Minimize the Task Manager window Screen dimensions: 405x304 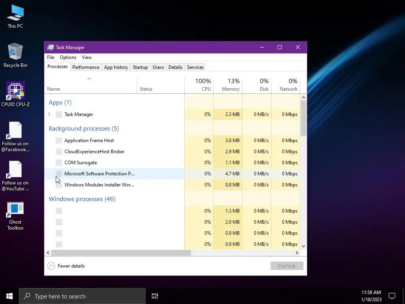(x=262, y=47)
